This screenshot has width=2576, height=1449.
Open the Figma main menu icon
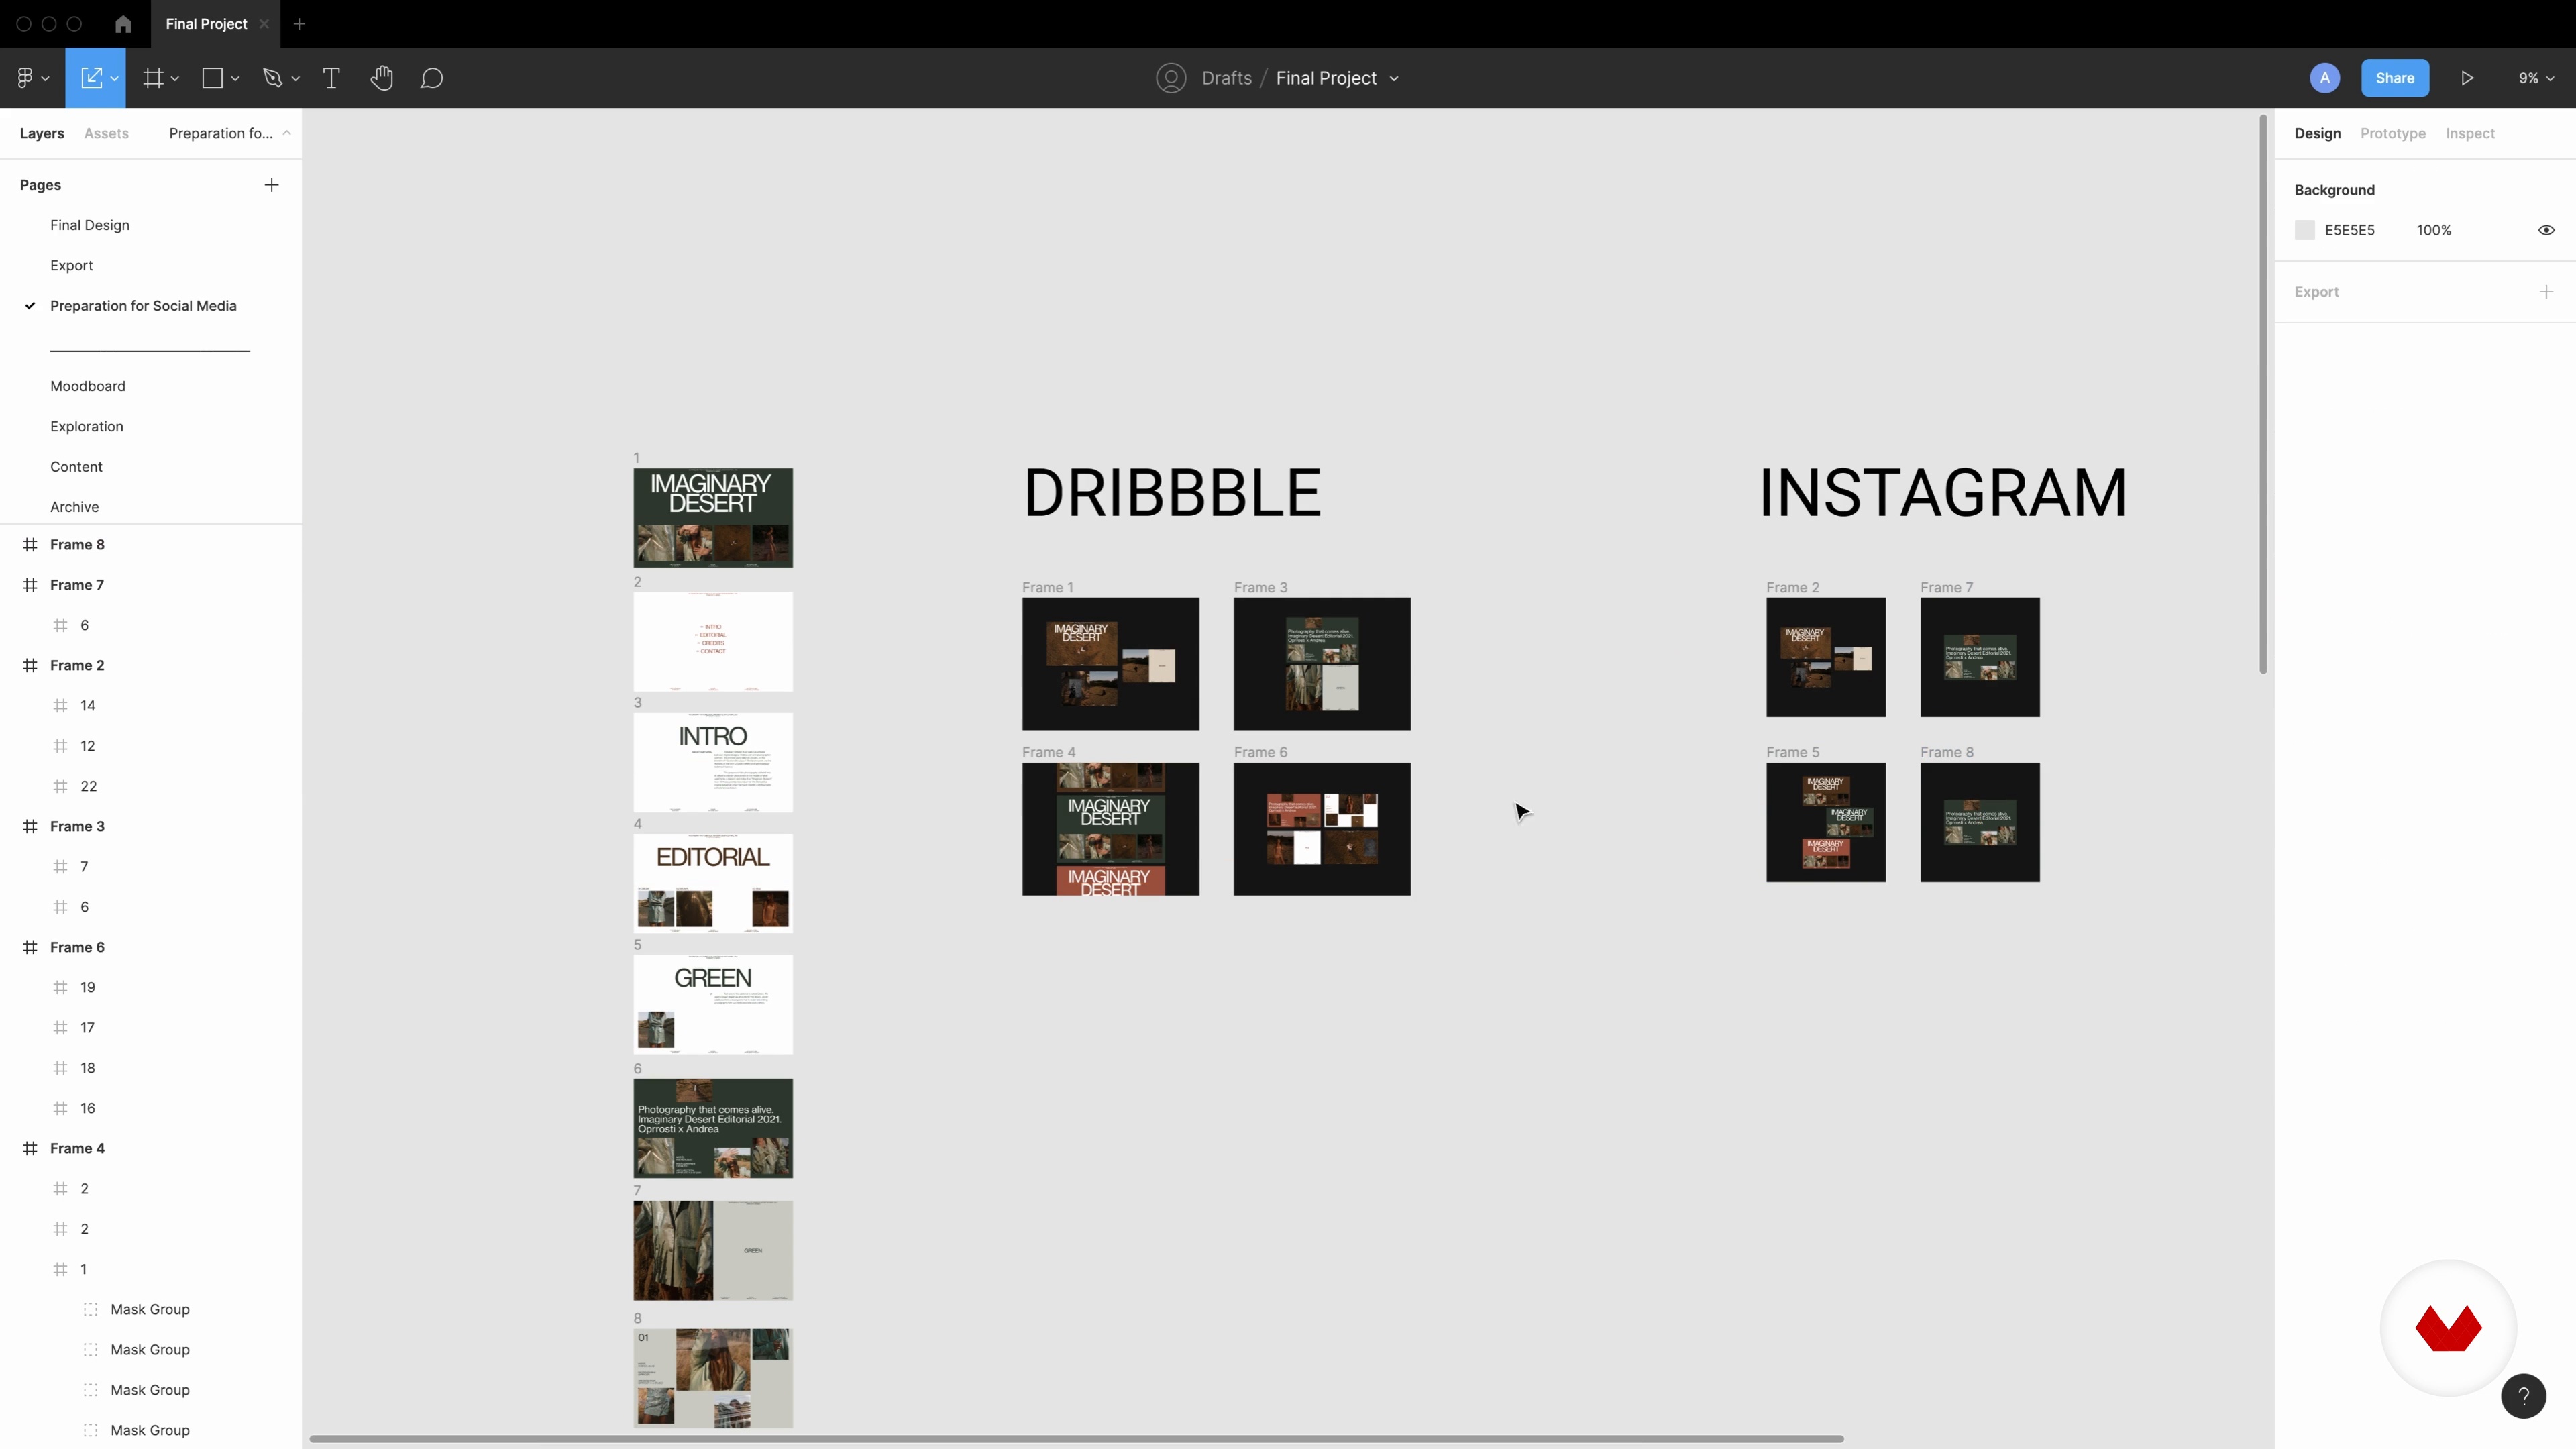pyautogui.click(x=25, y=78)
